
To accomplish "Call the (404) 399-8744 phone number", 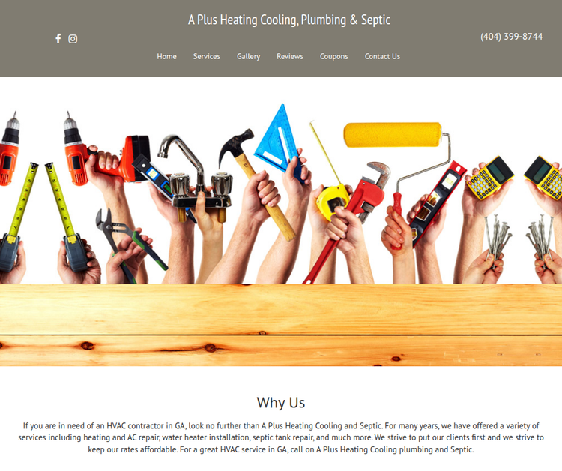I will click(x=512, y=37).
